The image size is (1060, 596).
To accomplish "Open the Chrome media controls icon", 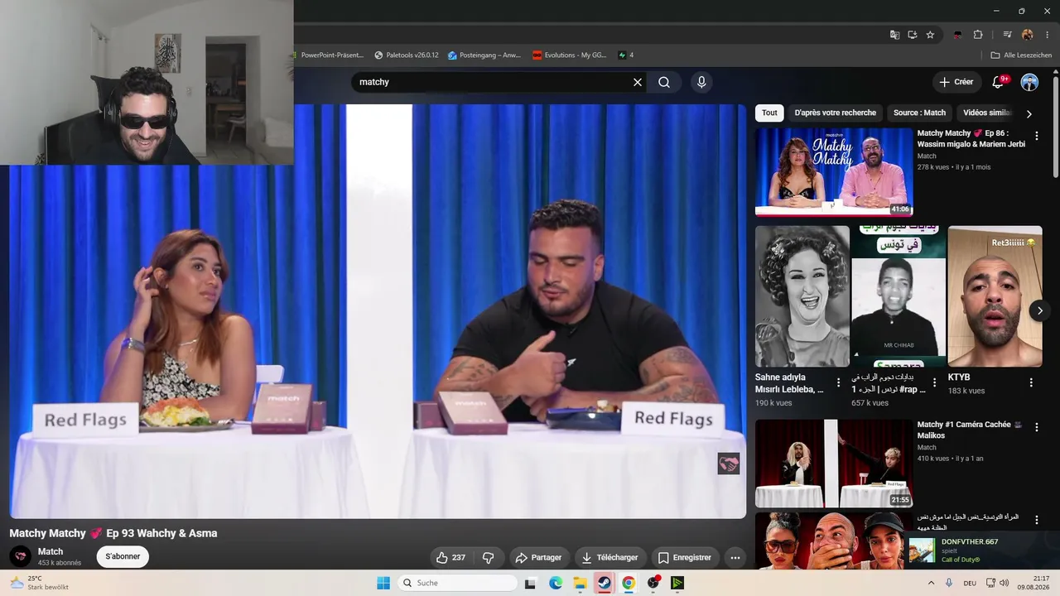I will (x=1007, y=35).
